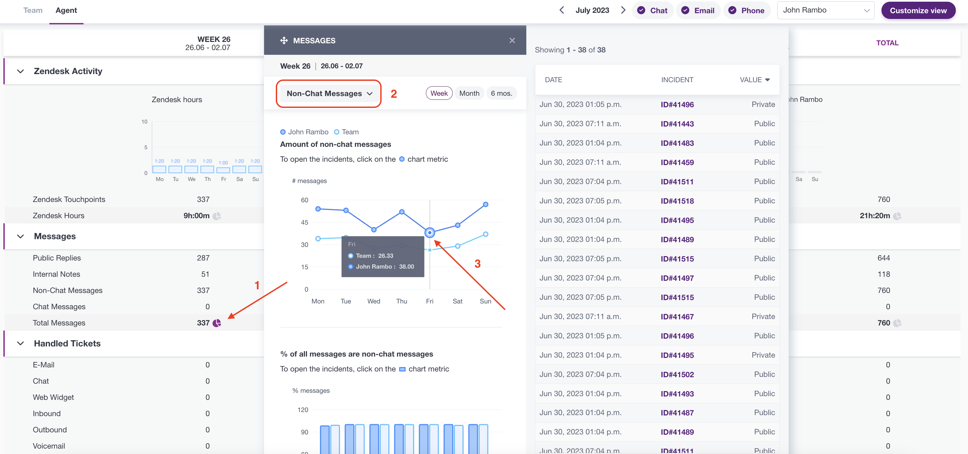Toggle Email channel filter
The height and width of the screenshot is (454, 968).
tap(698, 10)
